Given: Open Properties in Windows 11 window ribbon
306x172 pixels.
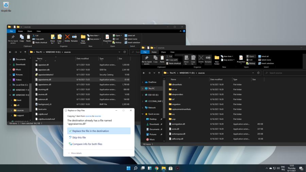Looking at the screenshot, I should click(x=241, y=59).
